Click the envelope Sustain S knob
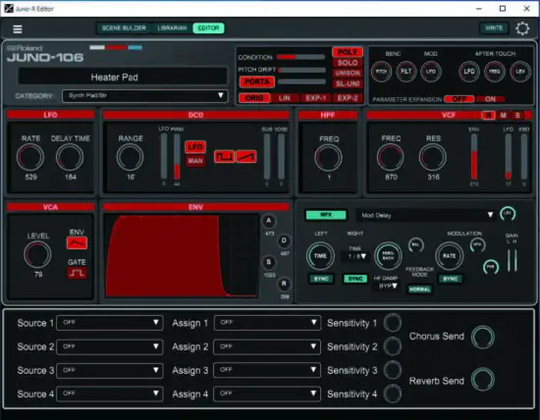540x420 pixels. (x=269, y=262)
